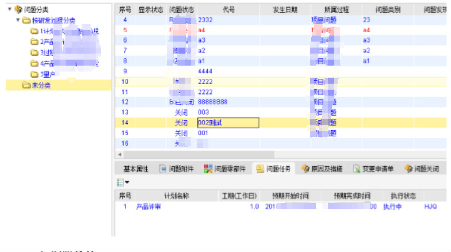451x252 pixels.
Task: Click the 产品评审 plan name link
Action: [x=148, y=206]
